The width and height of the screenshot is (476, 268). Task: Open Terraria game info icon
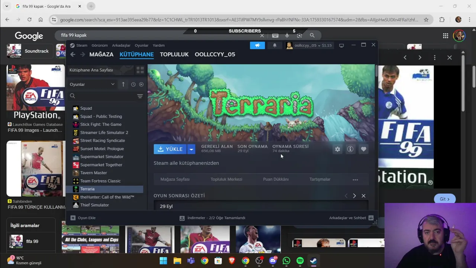coord(350,149)
